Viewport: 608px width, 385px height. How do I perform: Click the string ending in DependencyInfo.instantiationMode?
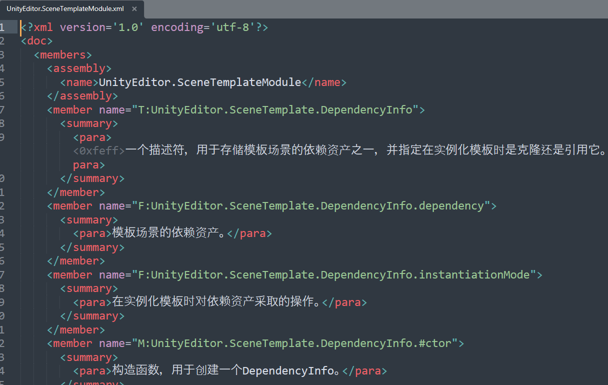click(333, 274)
